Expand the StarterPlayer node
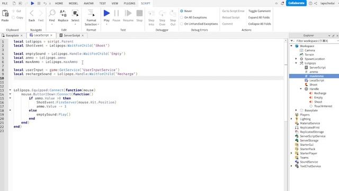Screen dimensions: 339x191 [x=291, y=153]
